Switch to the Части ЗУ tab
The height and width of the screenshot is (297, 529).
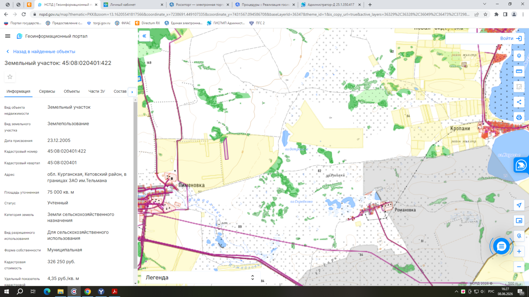pos(97,91)
